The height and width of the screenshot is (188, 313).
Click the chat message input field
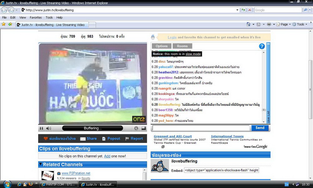click(201, 128)
